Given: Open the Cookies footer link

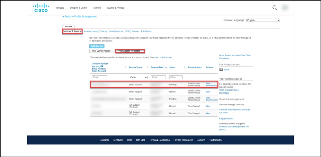Looking at the screenshot, I should click(201, 140).
